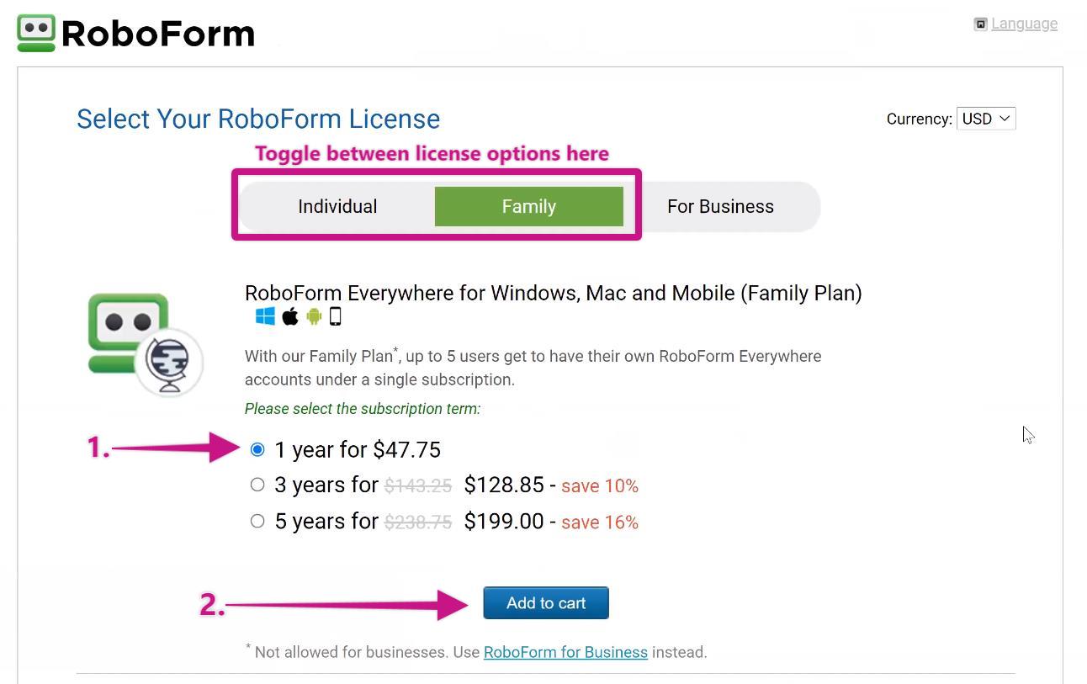Click the mobile phone platform icon

point(335,316)
